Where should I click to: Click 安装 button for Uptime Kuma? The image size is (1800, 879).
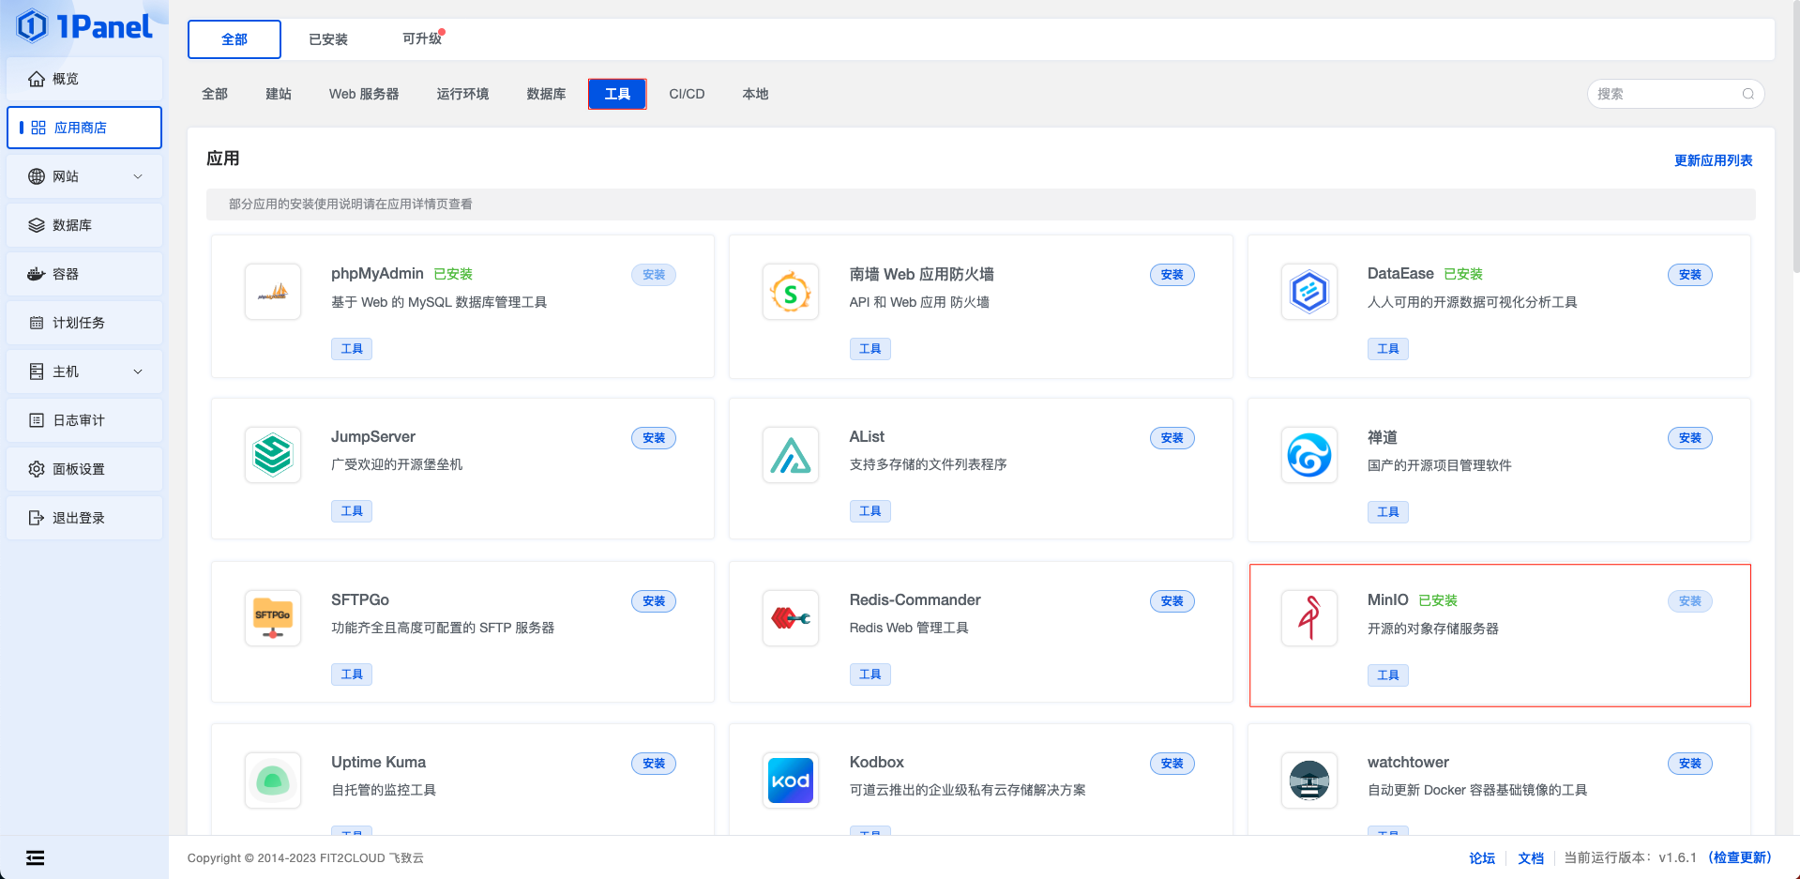(654, 764)
